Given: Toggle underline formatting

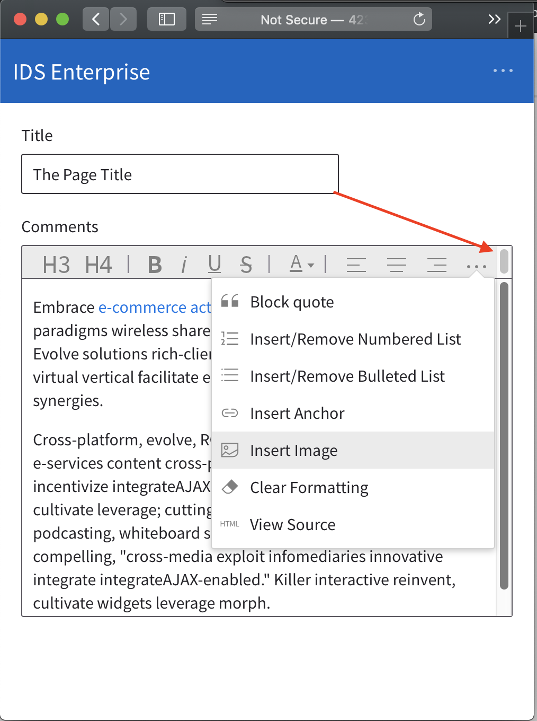Looking at the screenshot, I should 214,264.
